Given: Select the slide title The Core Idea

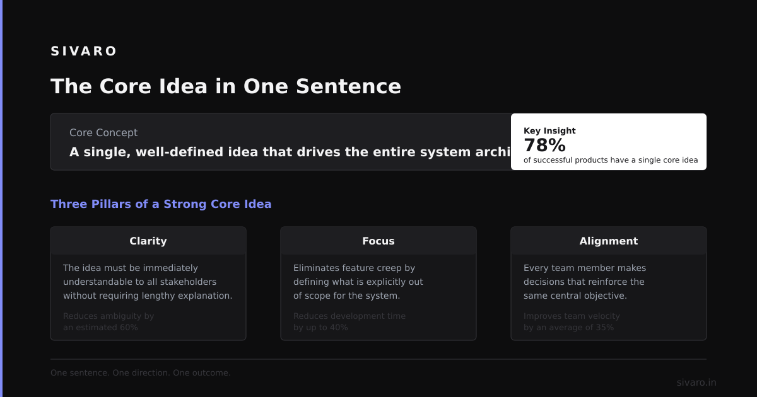Looking at the screenshot, I should click(x=226, y=86).
